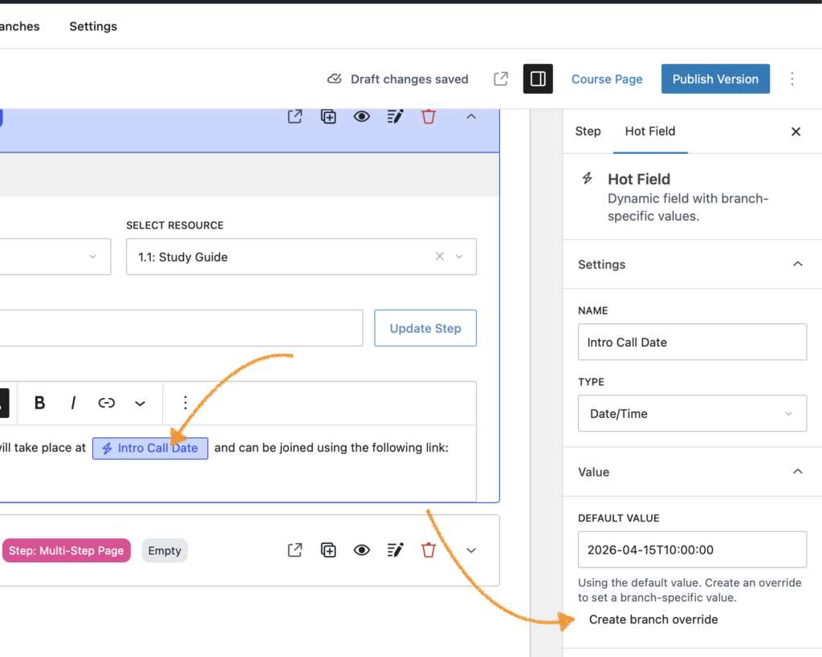This screenshot has height=657, width=822.
Task: Duplicate the selected step
Action: click(328, 116)
